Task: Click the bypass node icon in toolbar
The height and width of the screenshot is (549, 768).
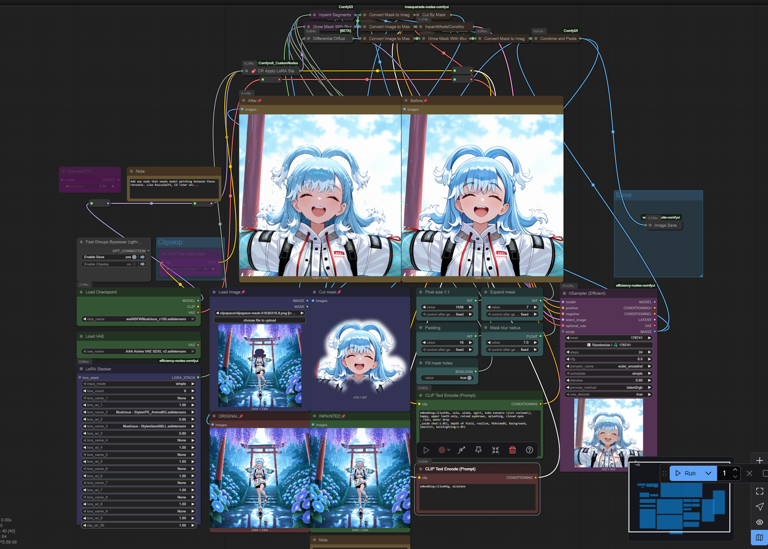Action: pos(461,450)
